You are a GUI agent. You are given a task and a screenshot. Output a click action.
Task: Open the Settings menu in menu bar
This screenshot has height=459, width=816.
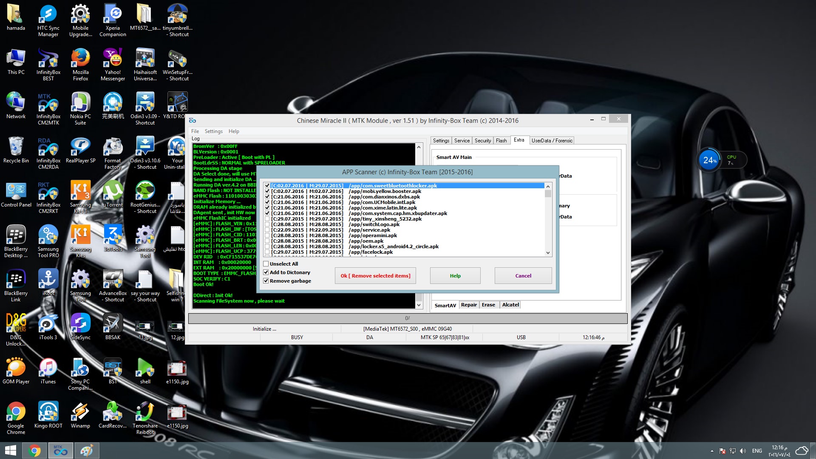(x=213, y=131)
